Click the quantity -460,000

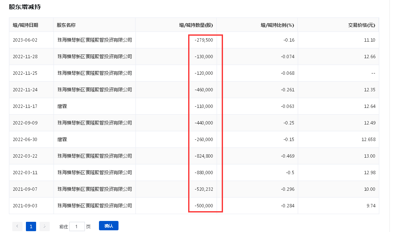pos(204,90)
